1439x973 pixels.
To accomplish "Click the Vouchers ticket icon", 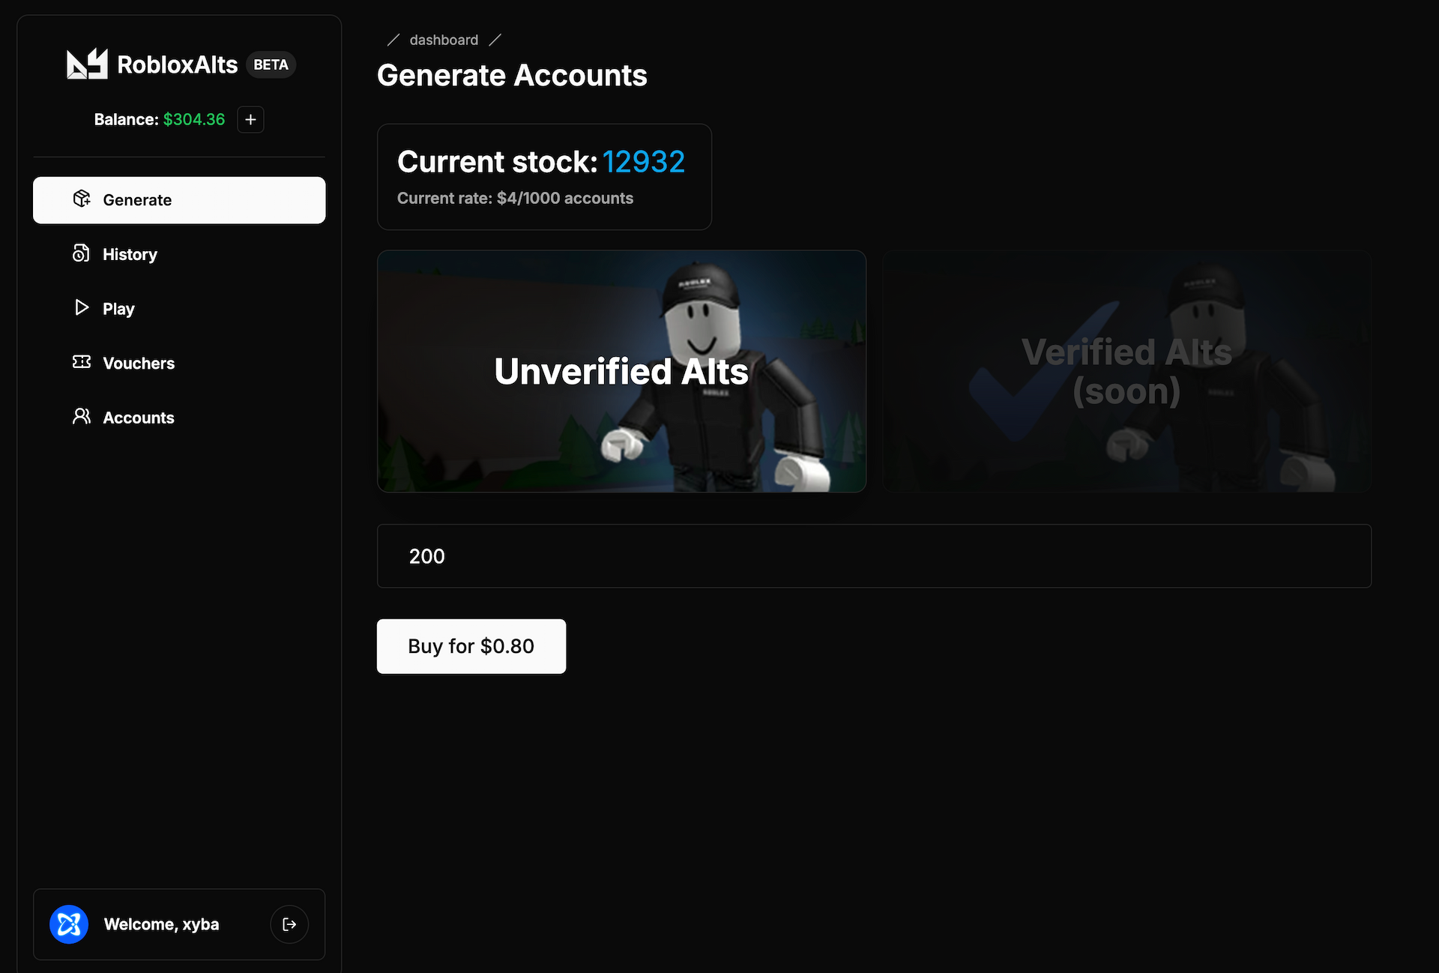I will (82, 362).
